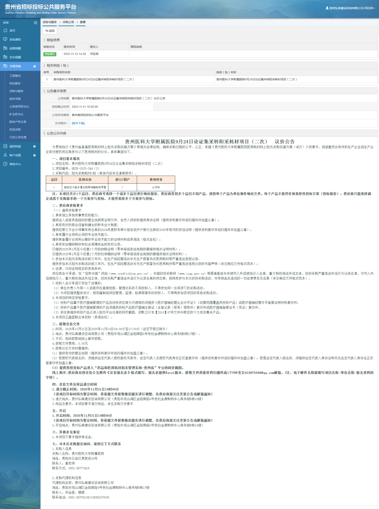Image resolution: width=379 pixels, height=509 pixels.
Task: Click the list icon for 诚信档案
Action: coord(5,146)
